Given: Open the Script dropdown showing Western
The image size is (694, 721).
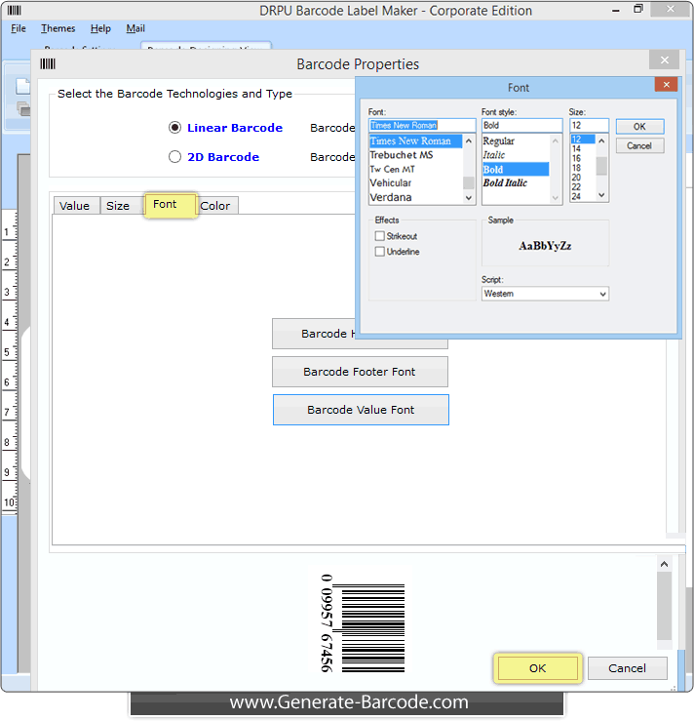Looking at the screenshot, I should 545,294.
